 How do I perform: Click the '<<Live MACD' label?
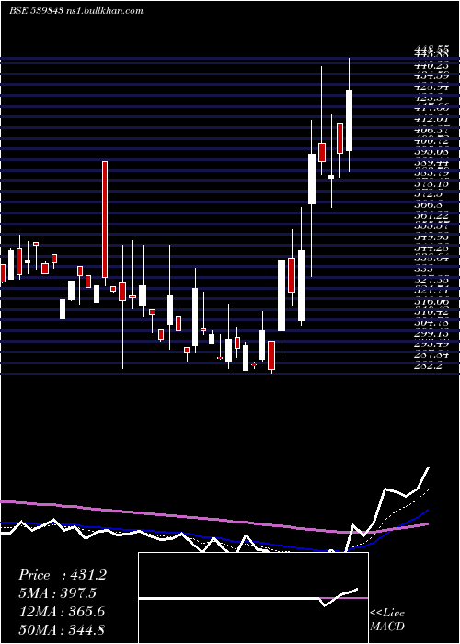[387, 619]
